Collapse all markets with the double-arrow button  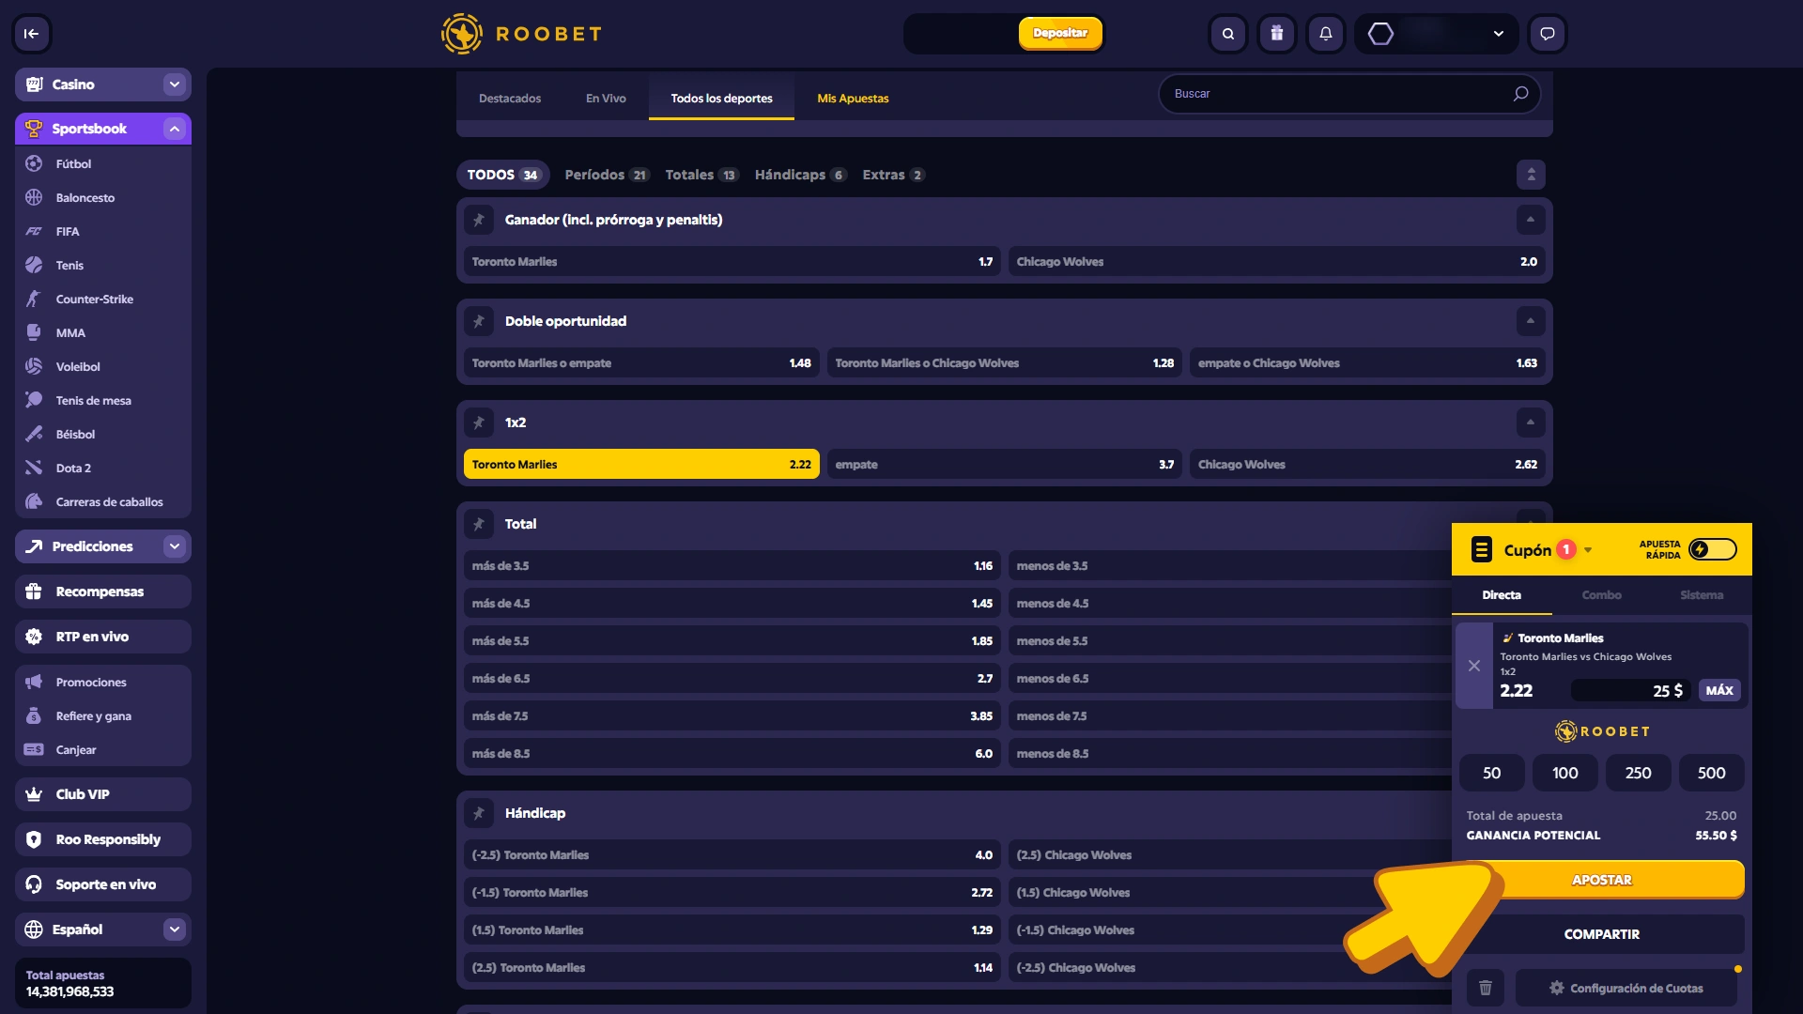[1531, 175]
